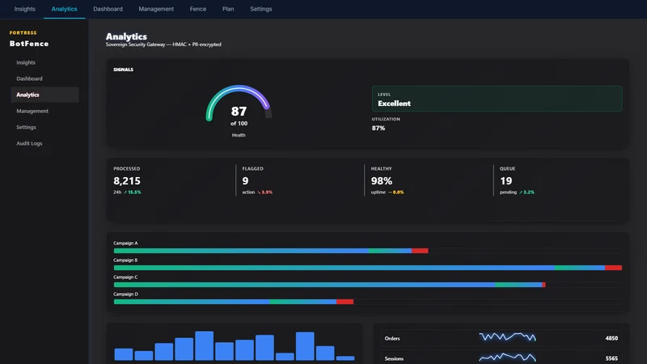Viewport: 647px width, 364px height.
Task: Click the Flagged count 9
Action: click(246, 180)
